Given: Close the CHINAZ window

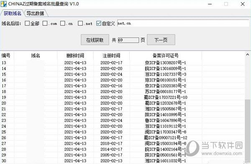Looking at the screenshot, I should tap(243, 4).
